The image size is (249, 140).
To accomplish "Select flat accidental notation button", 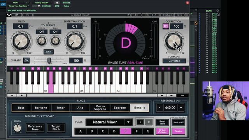I will tap(140, 122).
